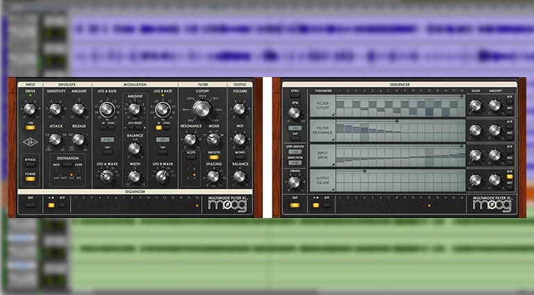Click the moog logo on the main filter panel
Screen dimensions: 534x295
tap(227, 205)
